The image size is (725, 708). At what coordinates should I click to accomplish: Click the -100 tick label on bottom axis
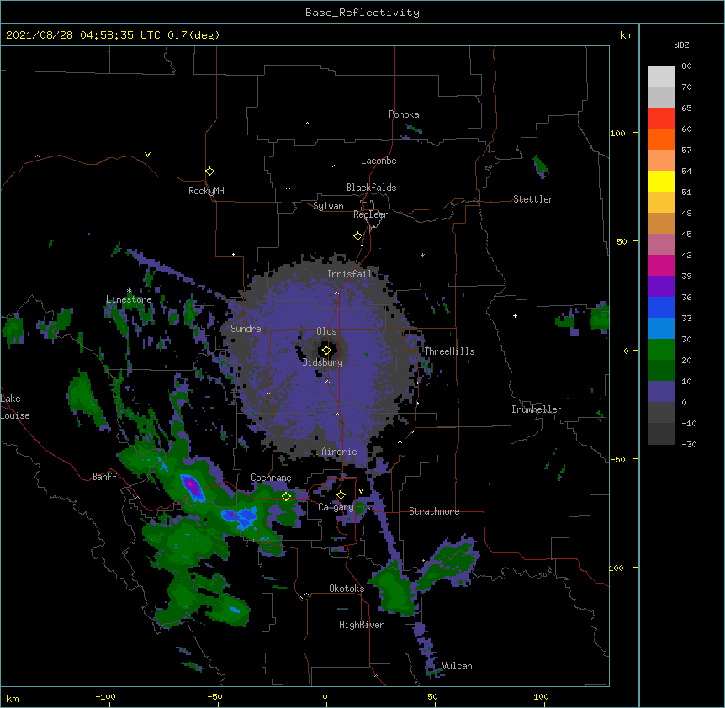(x=105, y=696)
